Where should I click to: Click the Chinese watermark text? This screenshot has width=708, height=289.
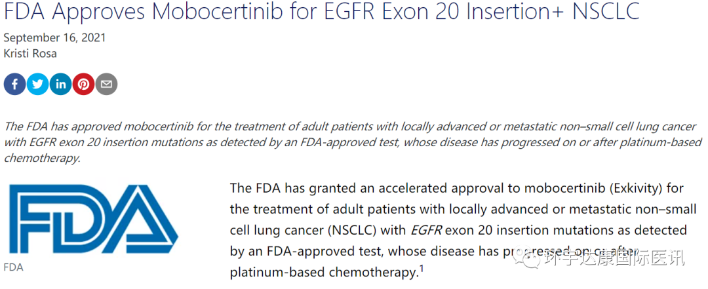[614, 259]
